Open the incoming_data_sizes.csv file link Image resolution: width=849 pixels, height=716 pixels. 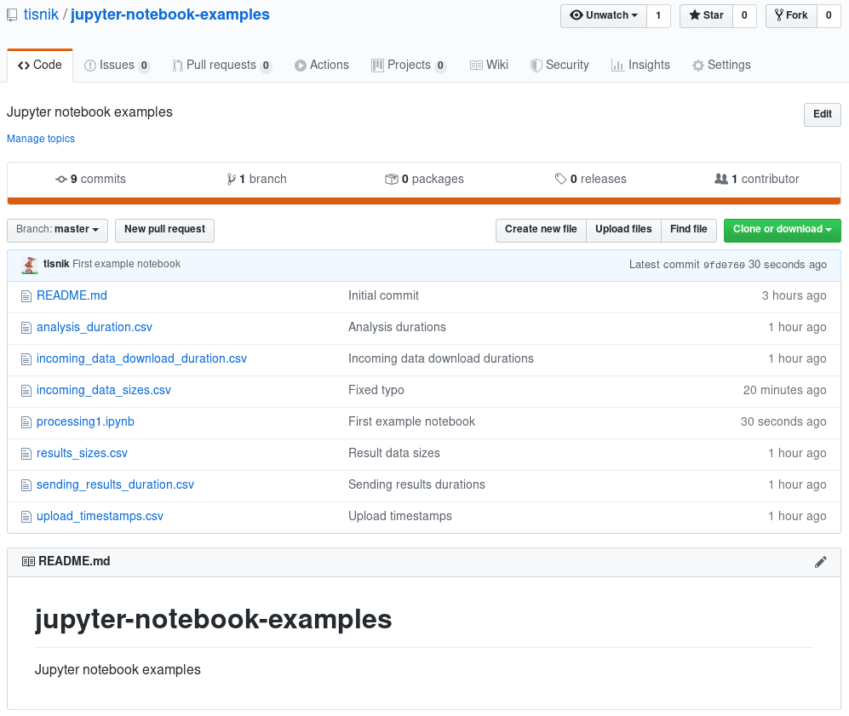(x=104, y=390)
